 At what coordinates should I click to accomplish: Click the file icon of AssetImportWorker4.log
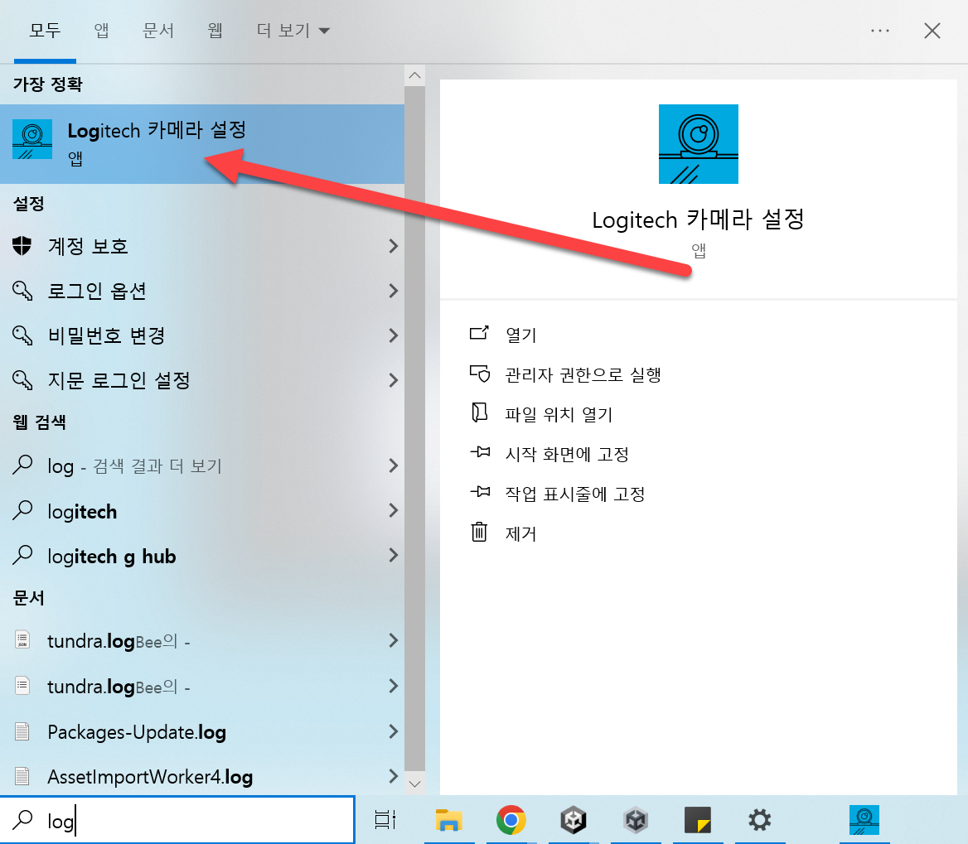tap(22, 776)
